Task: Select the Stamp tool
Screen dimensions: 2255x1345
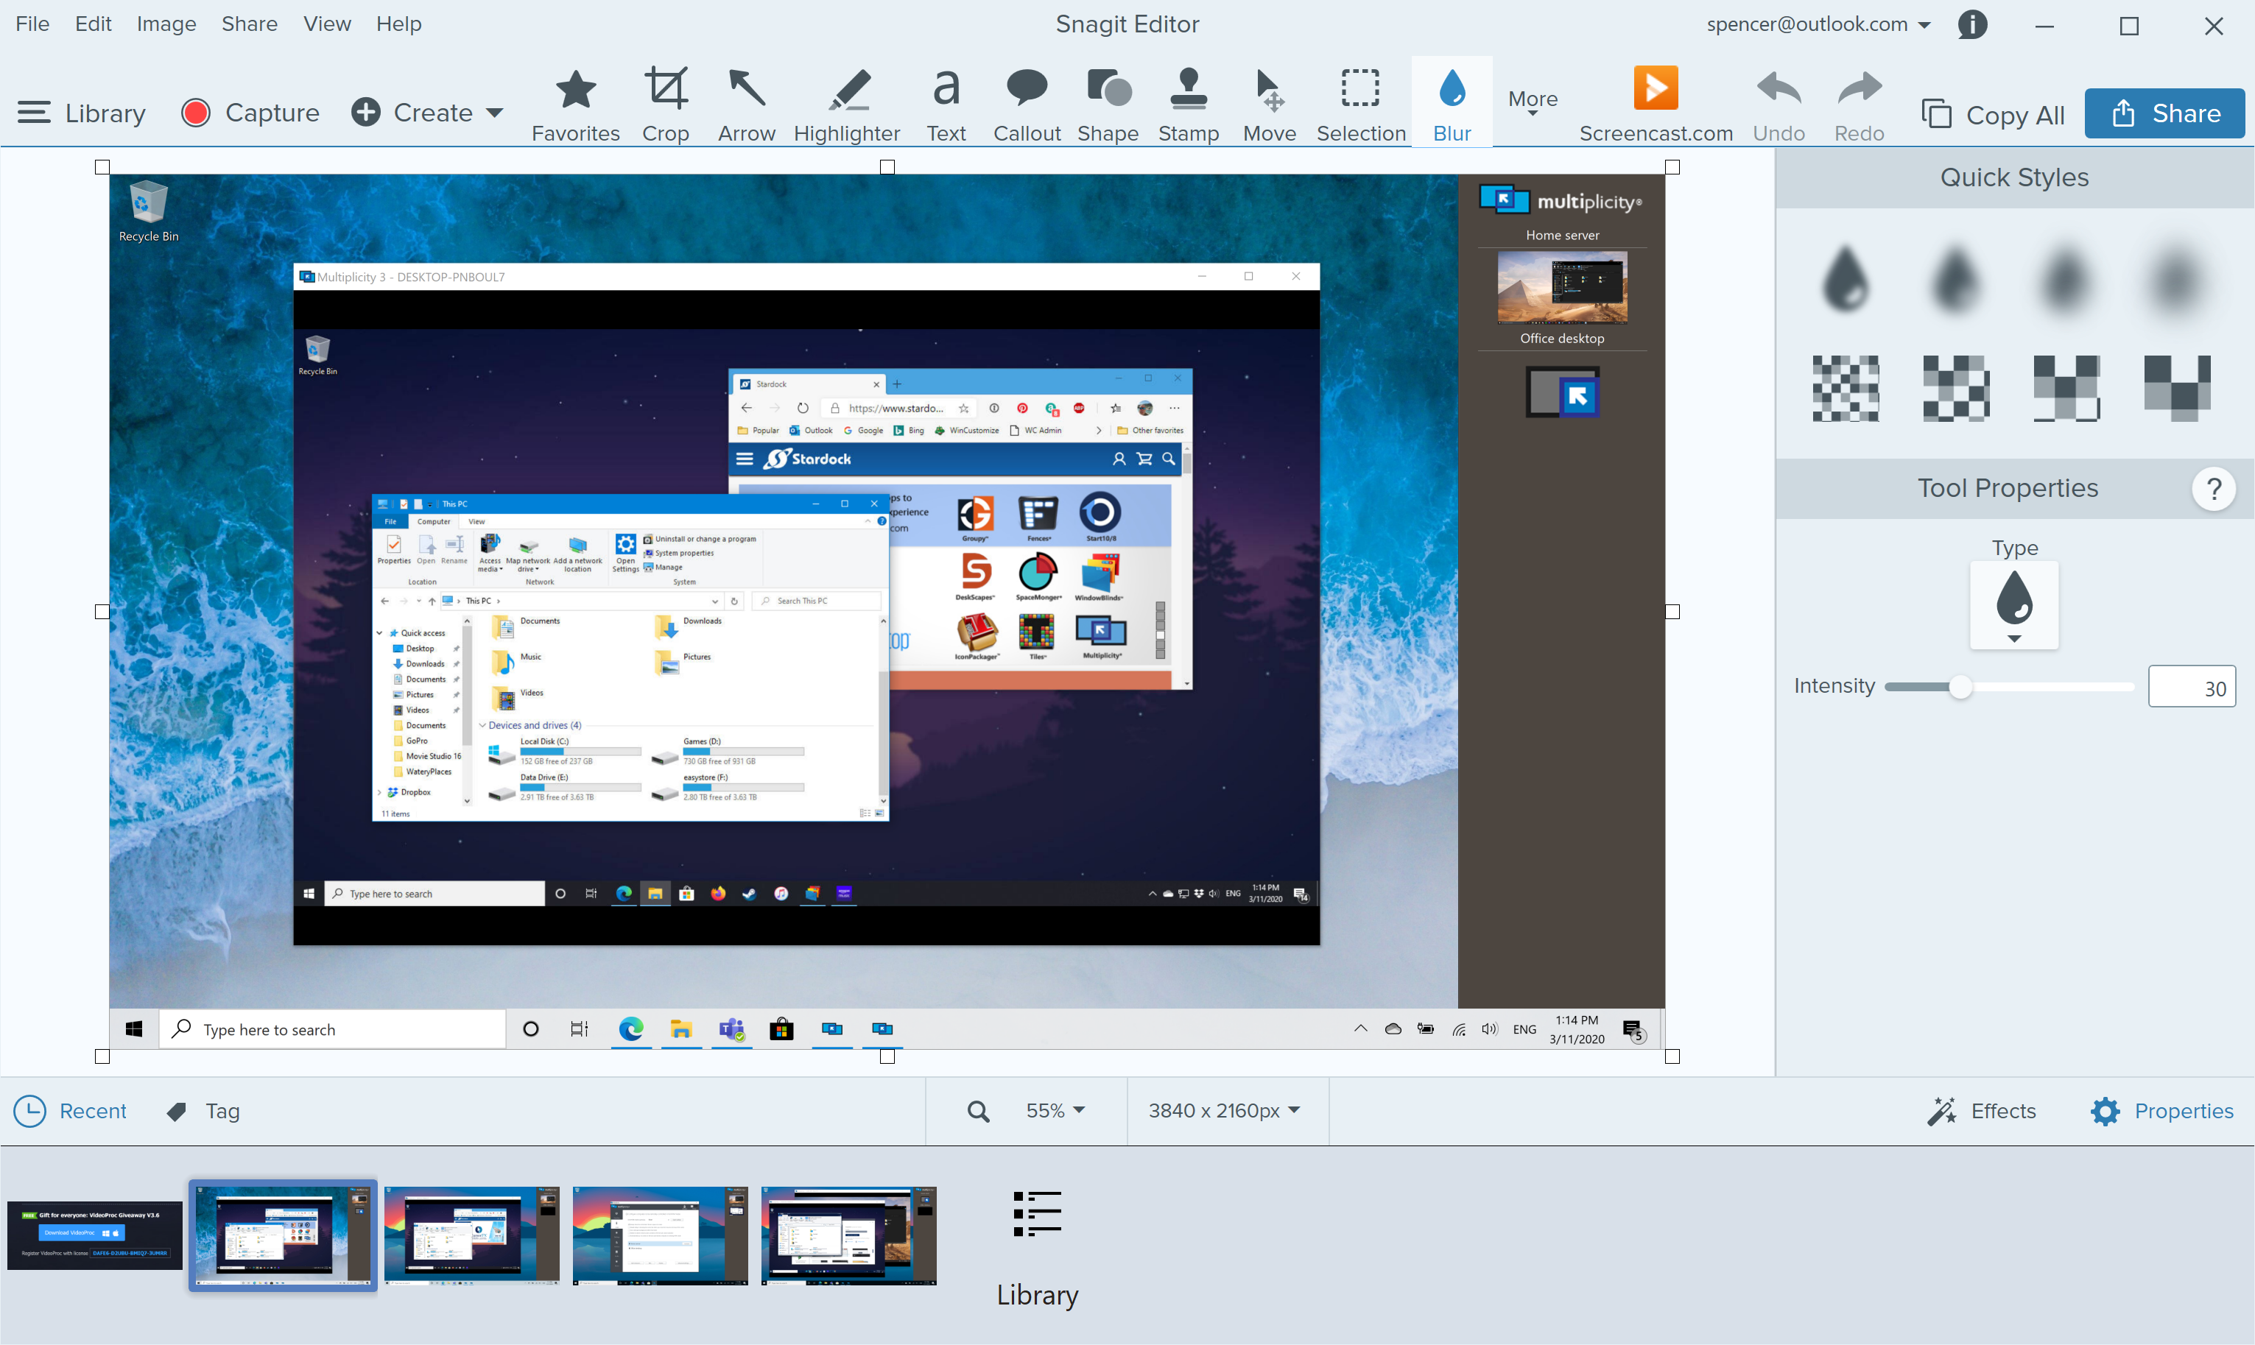Action: point(1188,105)
